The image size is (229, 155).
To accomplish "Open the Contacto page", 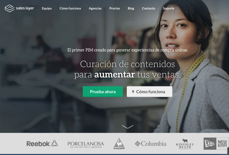I will 148,8.
